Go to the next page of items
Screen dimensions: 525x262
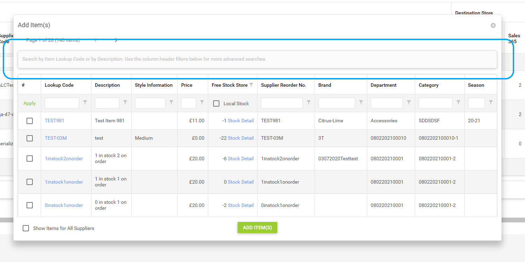click(116, 40)
